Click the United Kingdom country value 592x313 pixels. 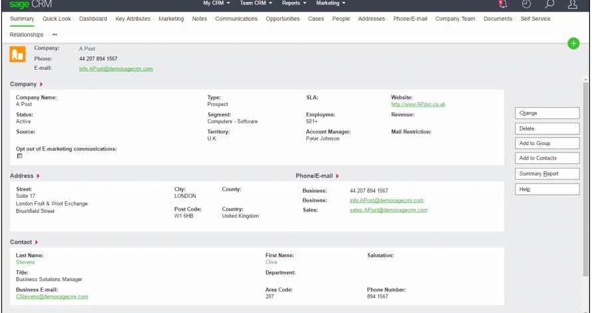pyautogui.click(x=241, y=216)
